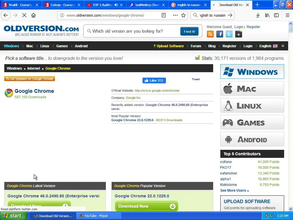Screen dimensions: 293x220
Task: Go back with the browser back arrow
Action: point(6,15)
